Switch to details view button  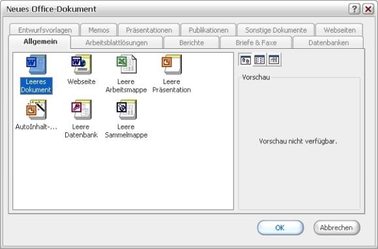click(x=274, y=59)
